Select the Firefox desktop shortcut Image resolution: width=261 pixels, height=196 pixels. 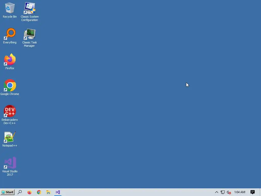(x=10, y=62)
